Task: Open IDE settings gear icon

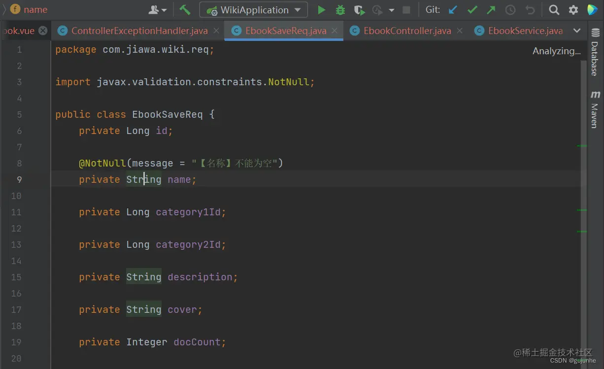Action: click(573, 10)
